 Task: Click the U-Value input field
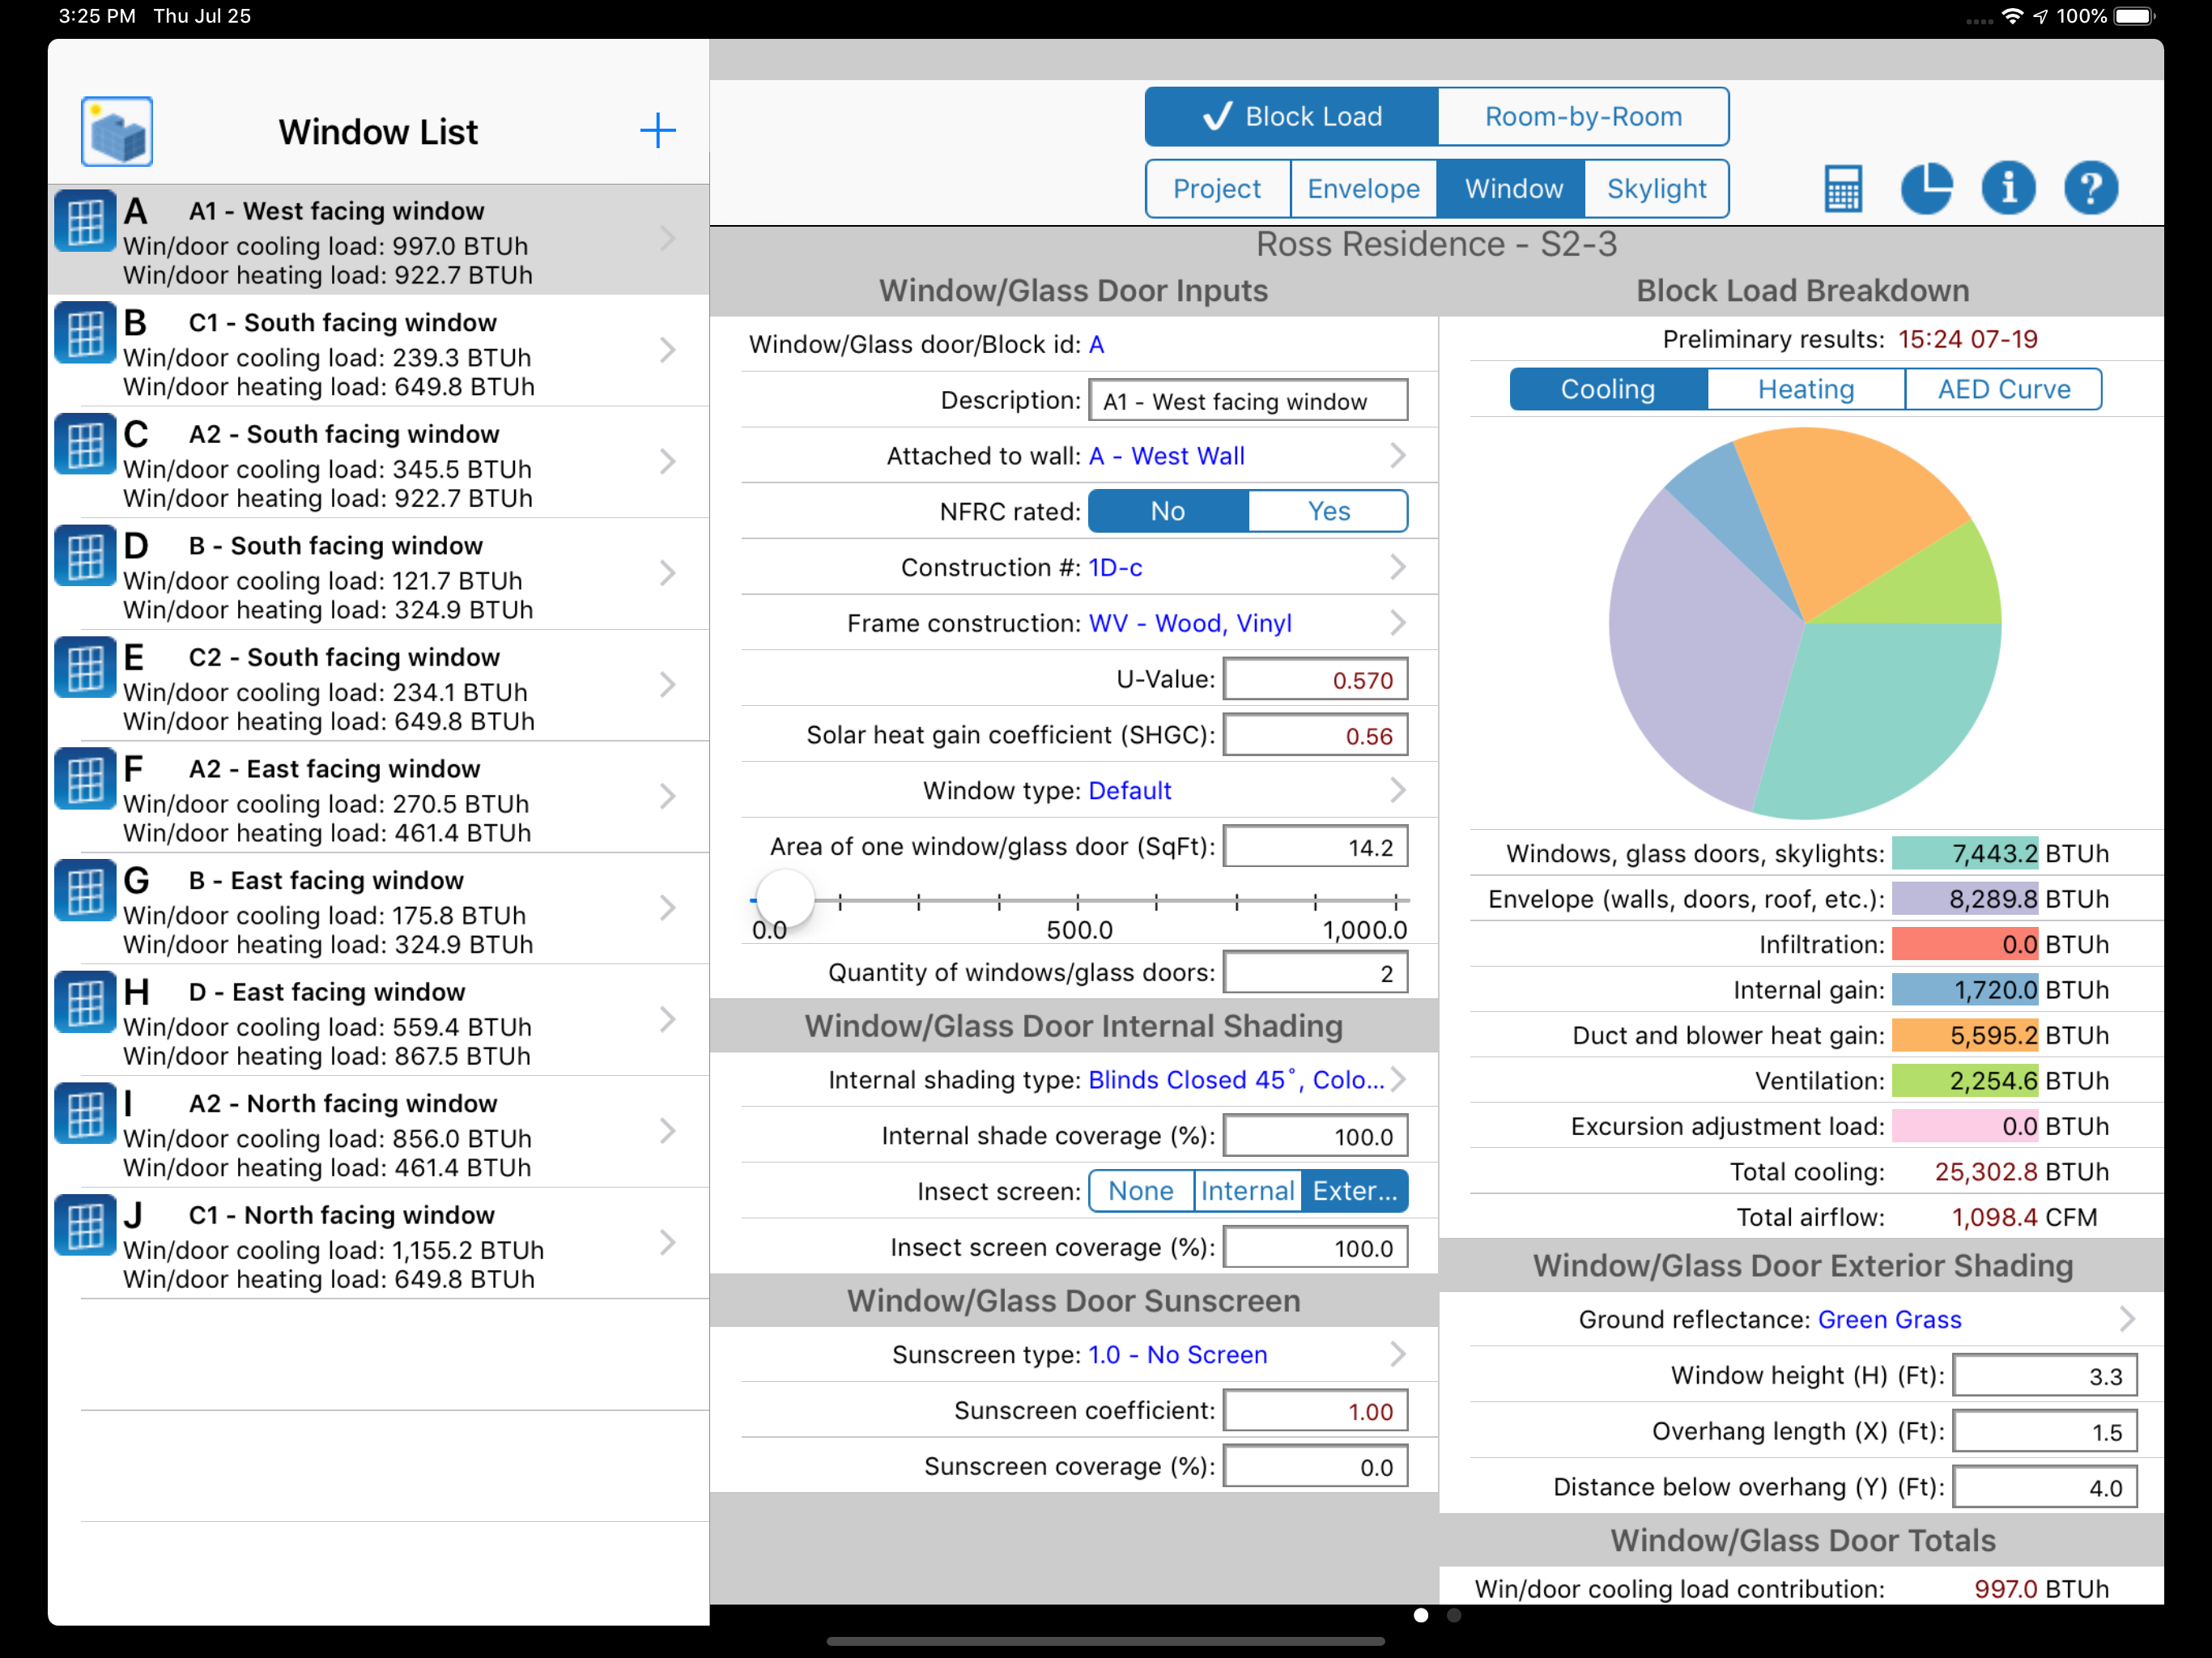(1315, 680)
